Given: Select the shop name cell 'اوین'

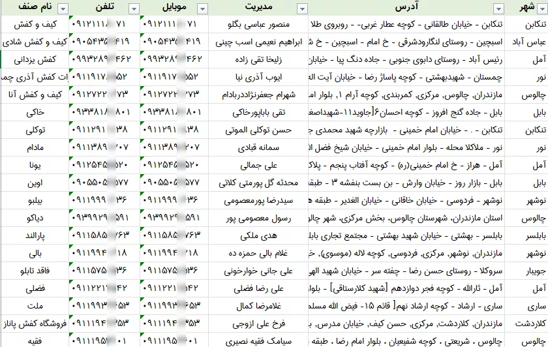Looking at the screenshot, I should coord(35,183).
